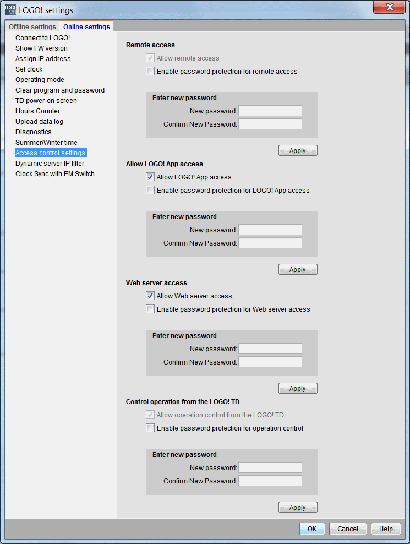Focus New password field under Remote access
Screen dimensions: 410x544
point(270,111)
